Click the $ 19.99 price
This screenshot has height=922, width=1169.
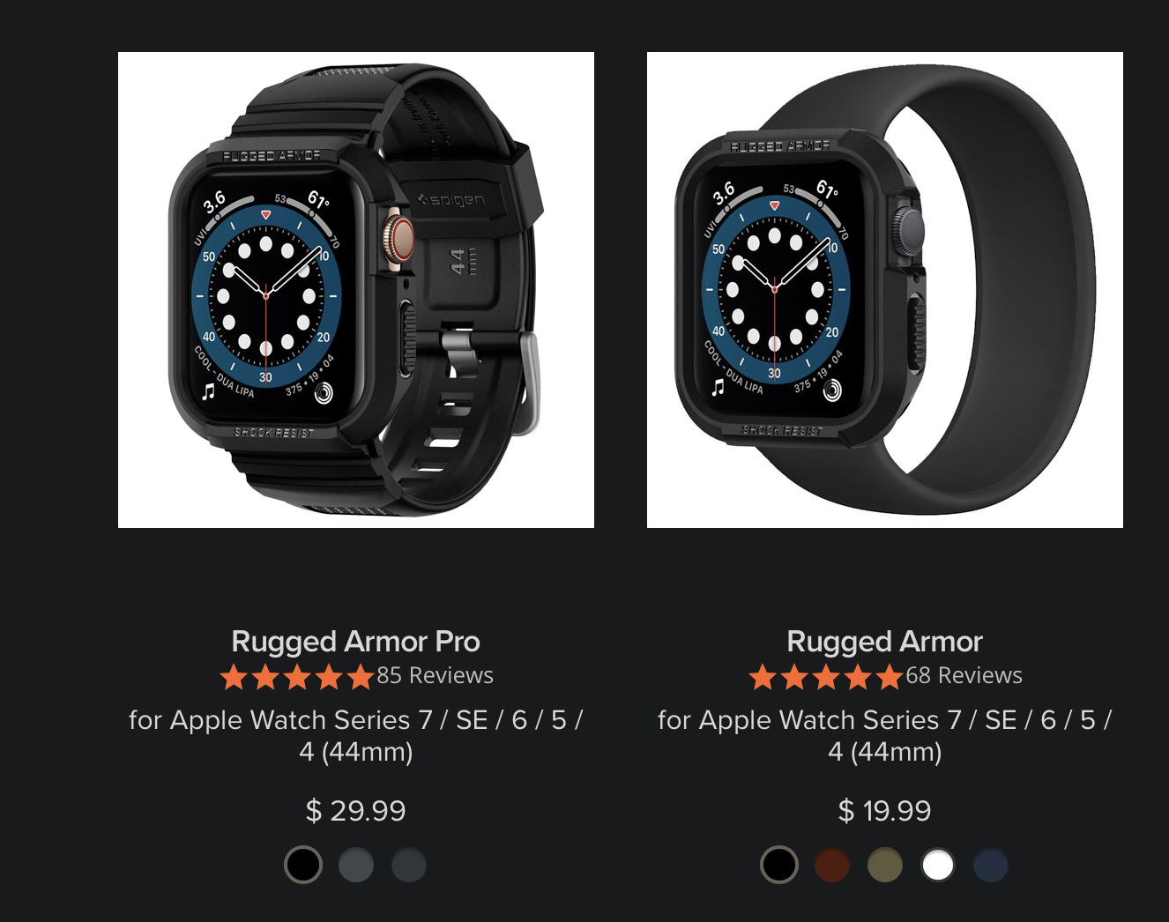[x=885, y=811]
